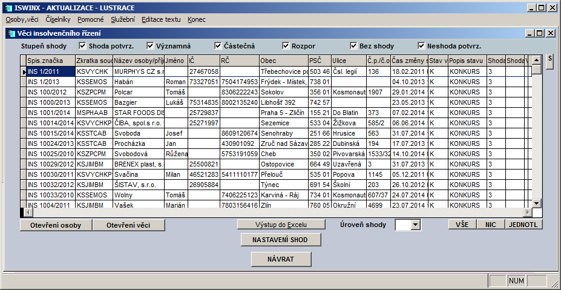
Task: Click cell INS 10030/2011
Action: tap(51, 174)
